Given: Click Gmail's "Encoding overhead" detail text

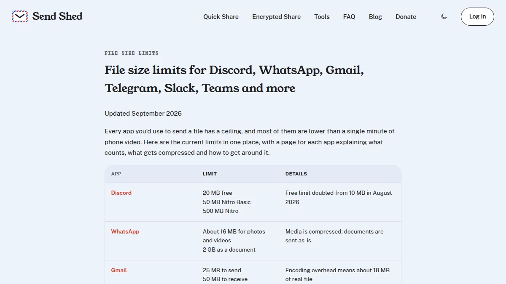Looking at the screenshot, I should 337,275.
